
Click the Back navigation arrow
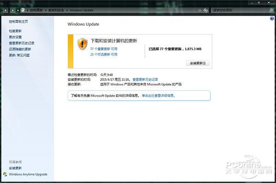(x=6, y=11)
